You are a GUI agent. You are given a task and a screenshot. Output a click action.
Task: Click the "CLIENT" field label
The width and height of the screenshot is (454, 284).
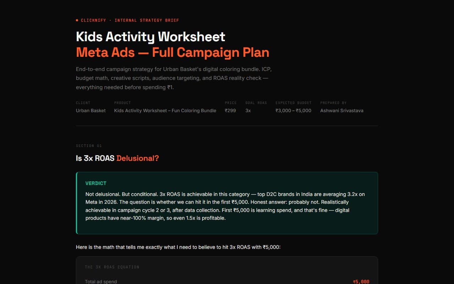83,103
